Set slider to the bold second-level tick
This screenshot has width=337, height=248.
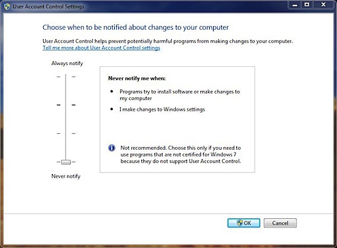[x=66, y=105]
